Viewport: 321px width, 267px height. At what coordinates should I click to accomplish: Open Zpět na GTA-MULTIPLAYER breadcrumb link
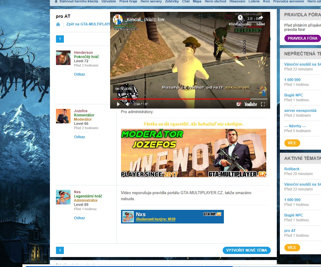point(88,24)
